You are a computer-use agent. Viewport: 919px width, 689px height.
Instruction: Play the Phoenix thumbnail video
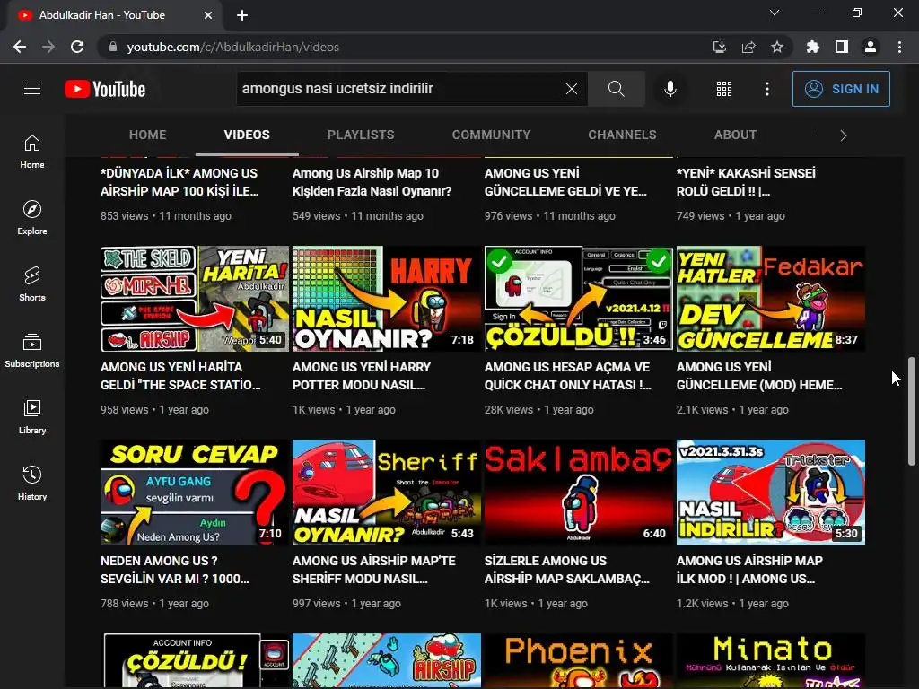[579, 661]
